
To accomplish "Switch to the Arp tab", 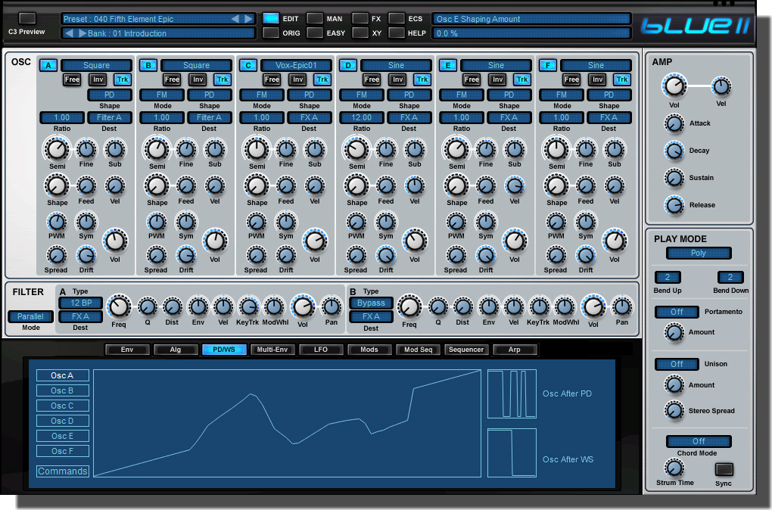I will 515,350.
